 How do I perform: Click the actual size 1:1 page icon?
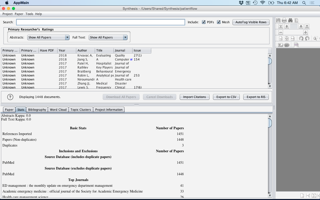[x=281, y=38]
